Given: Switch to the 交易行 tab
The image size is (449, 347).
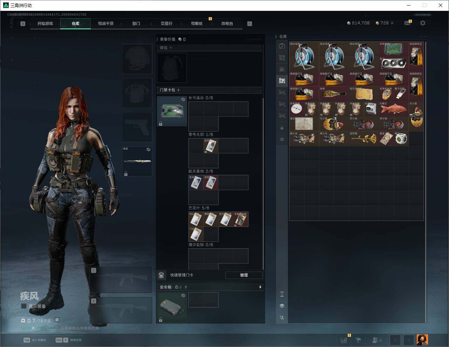Looking at the screenshot, I should 166,23.
